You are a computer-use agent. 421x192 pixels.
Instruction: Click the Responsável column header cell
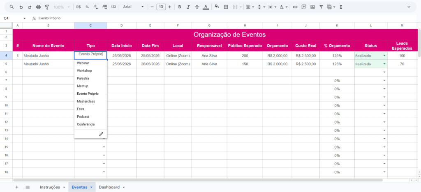click(209, 46)
